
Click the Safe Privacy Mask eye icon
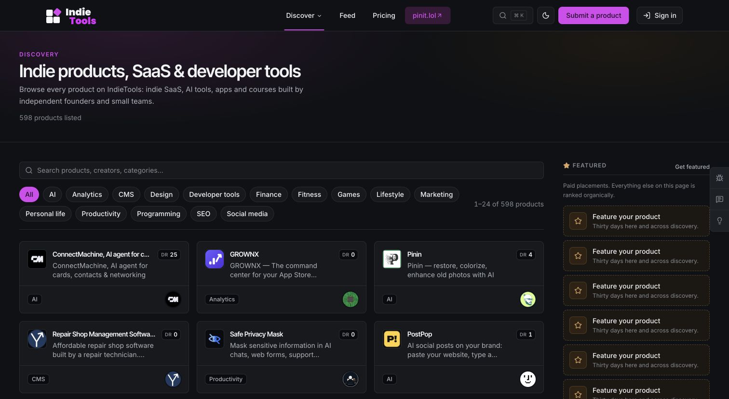tap(215, 339)
